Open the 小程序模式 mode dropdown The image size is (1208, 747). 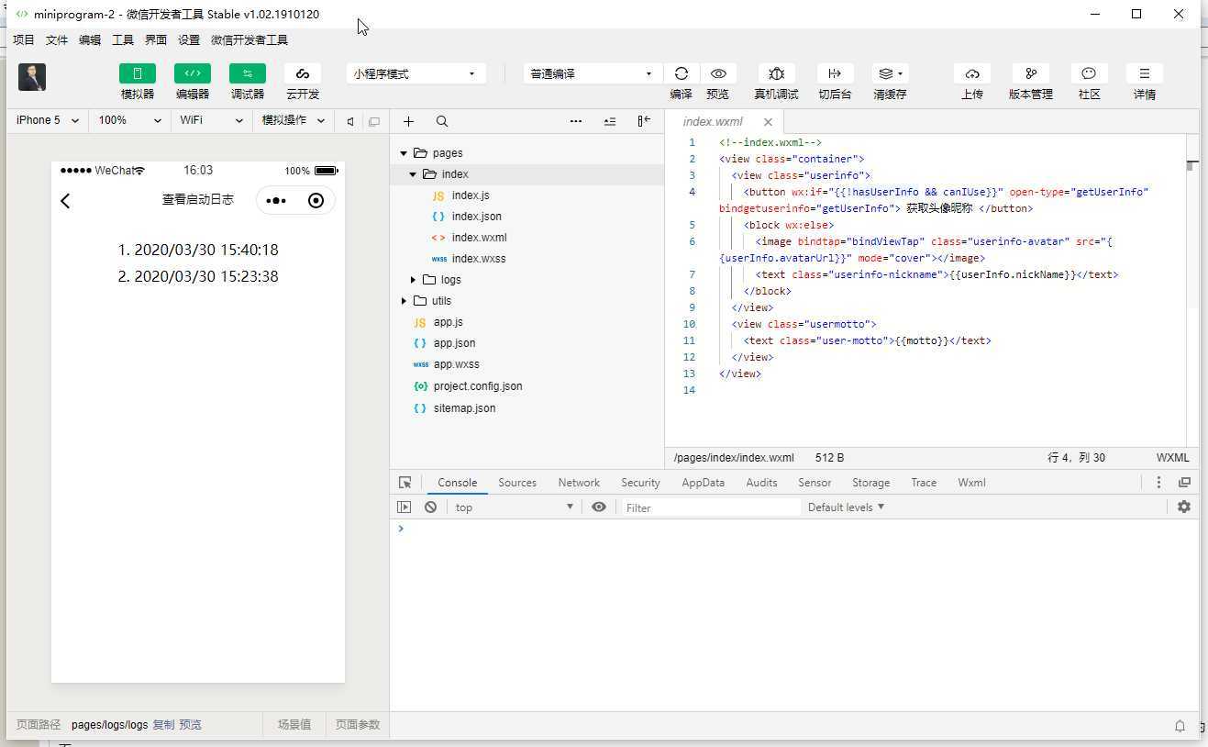tap(416, 73)
